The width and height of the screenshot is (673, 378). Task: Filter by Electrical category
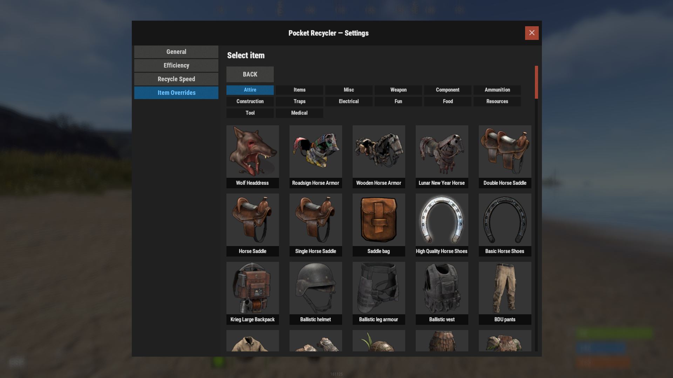click(349, 101)
